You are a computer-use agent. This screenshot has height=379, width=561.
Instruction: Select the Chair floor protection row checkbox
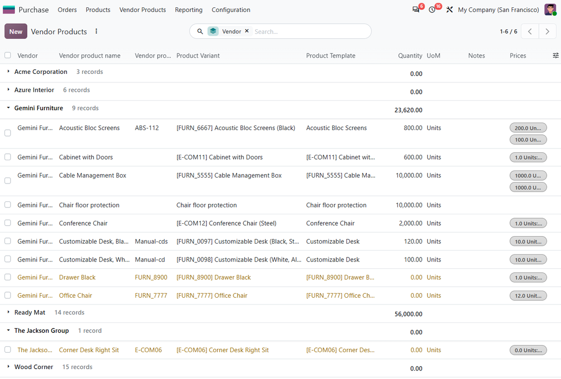[x=7, y=205]
